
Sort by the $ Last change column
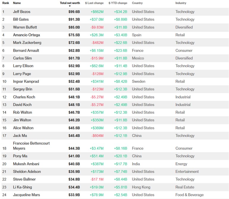pos(94,3)
